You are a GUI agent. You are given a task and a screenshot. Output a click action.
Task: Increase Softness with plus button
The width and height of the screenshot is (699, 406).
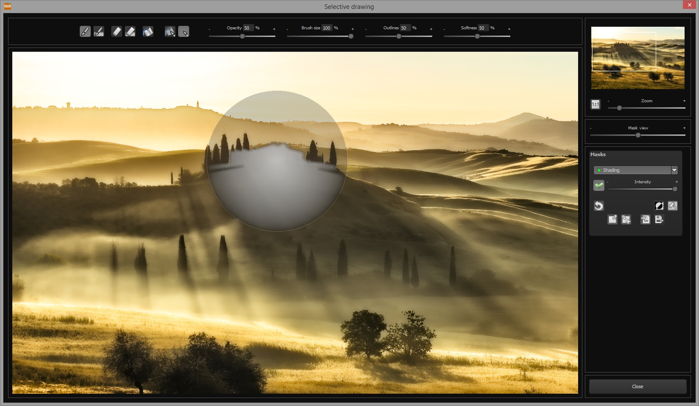(509, 29)
